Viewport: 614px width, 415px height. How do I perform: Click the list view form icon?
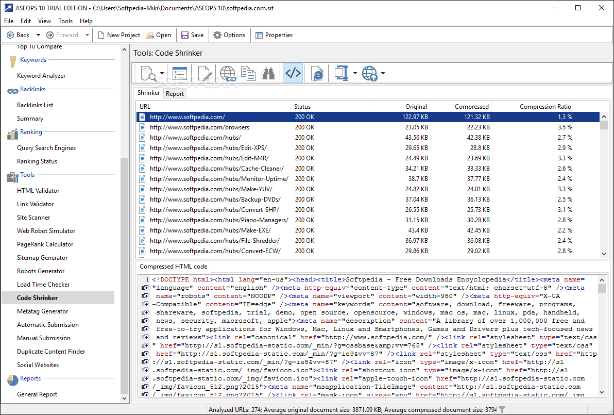180,73
